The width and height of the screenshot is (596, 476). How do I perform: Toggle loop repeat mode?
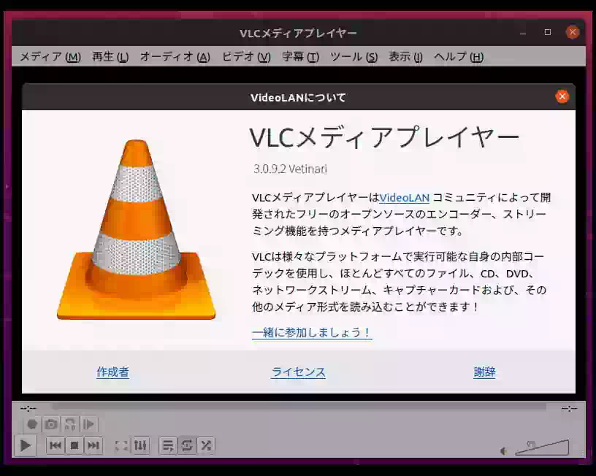click(187, 445)
